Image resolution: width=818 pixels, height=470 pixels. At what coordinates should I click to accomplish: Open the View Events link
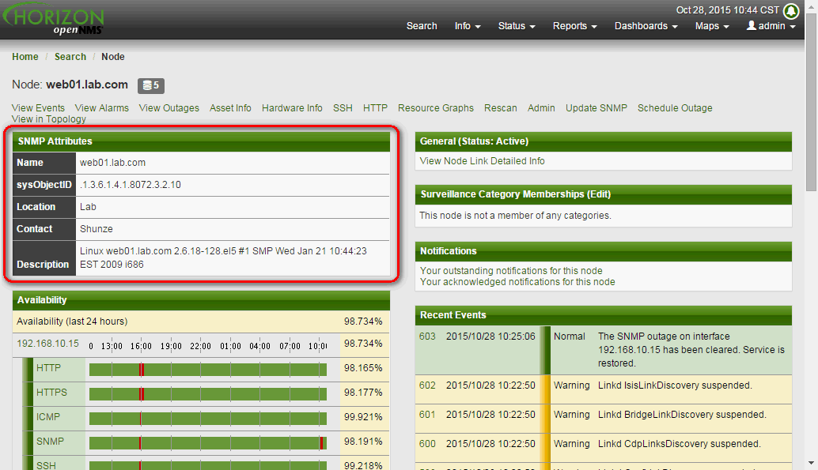[38, 108]
